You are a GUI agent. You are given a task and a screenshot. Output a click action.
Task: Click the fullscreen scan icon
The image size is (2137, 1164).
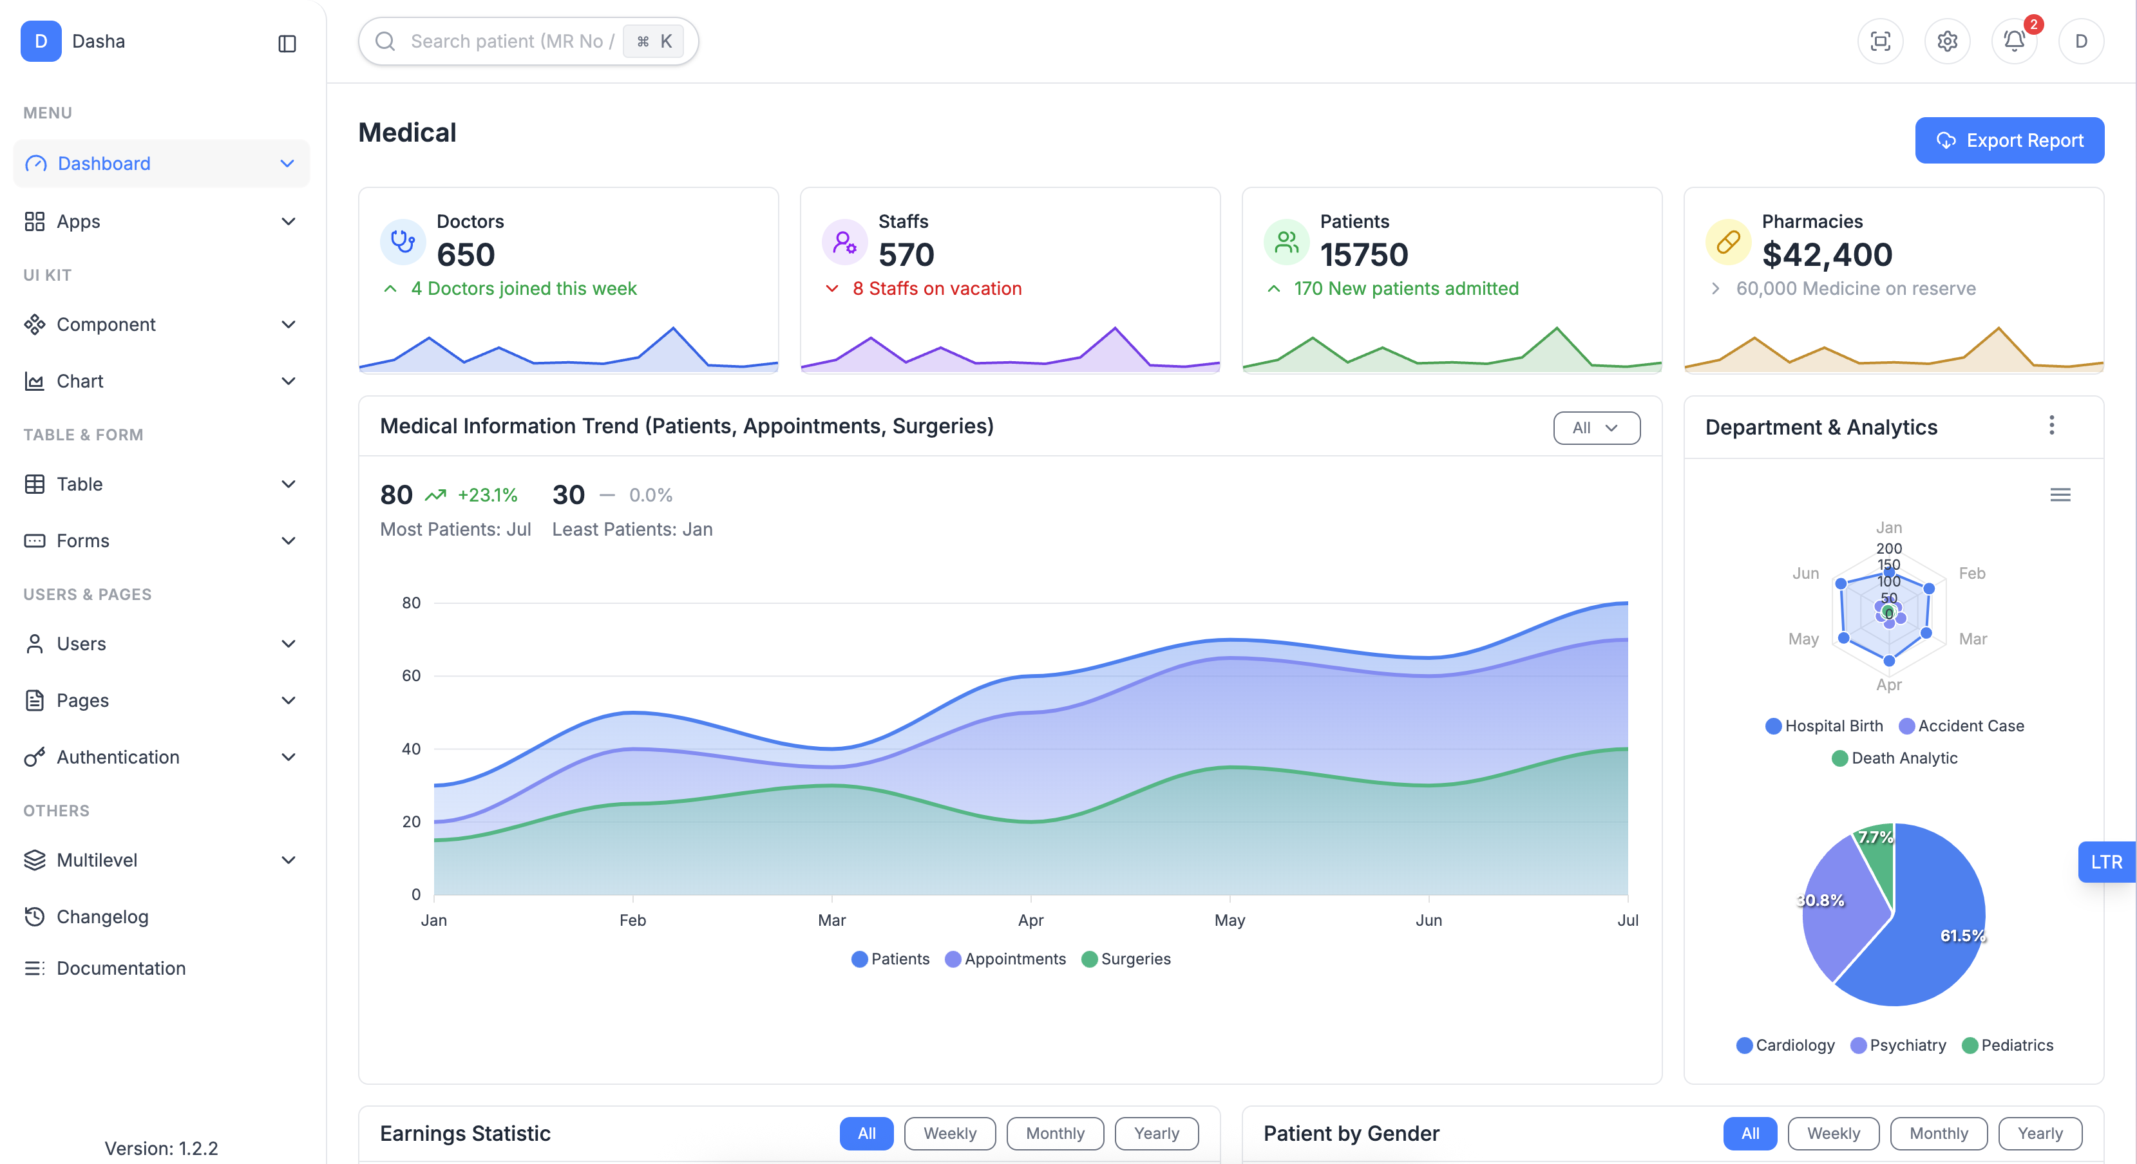(1880, 41)
